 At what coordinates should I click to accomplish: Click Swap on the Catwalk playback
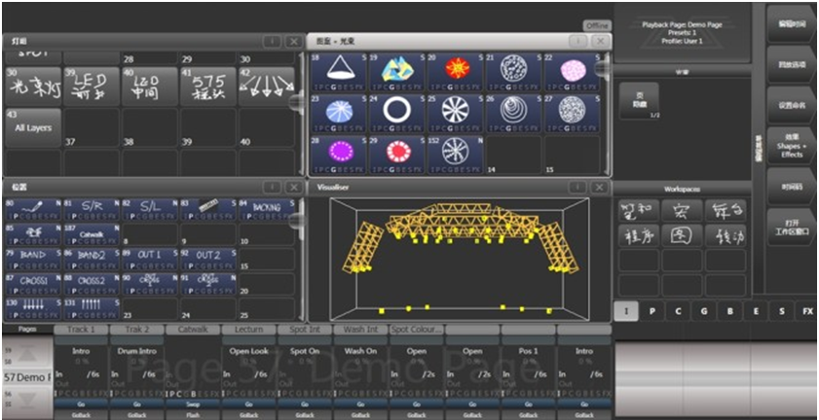click(193, 403)
